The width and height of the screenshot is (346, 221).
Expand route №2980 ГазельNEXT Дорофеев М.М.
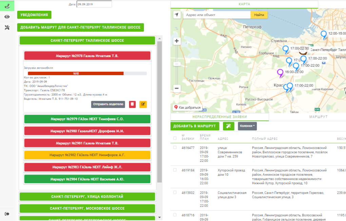coord(88,131)
